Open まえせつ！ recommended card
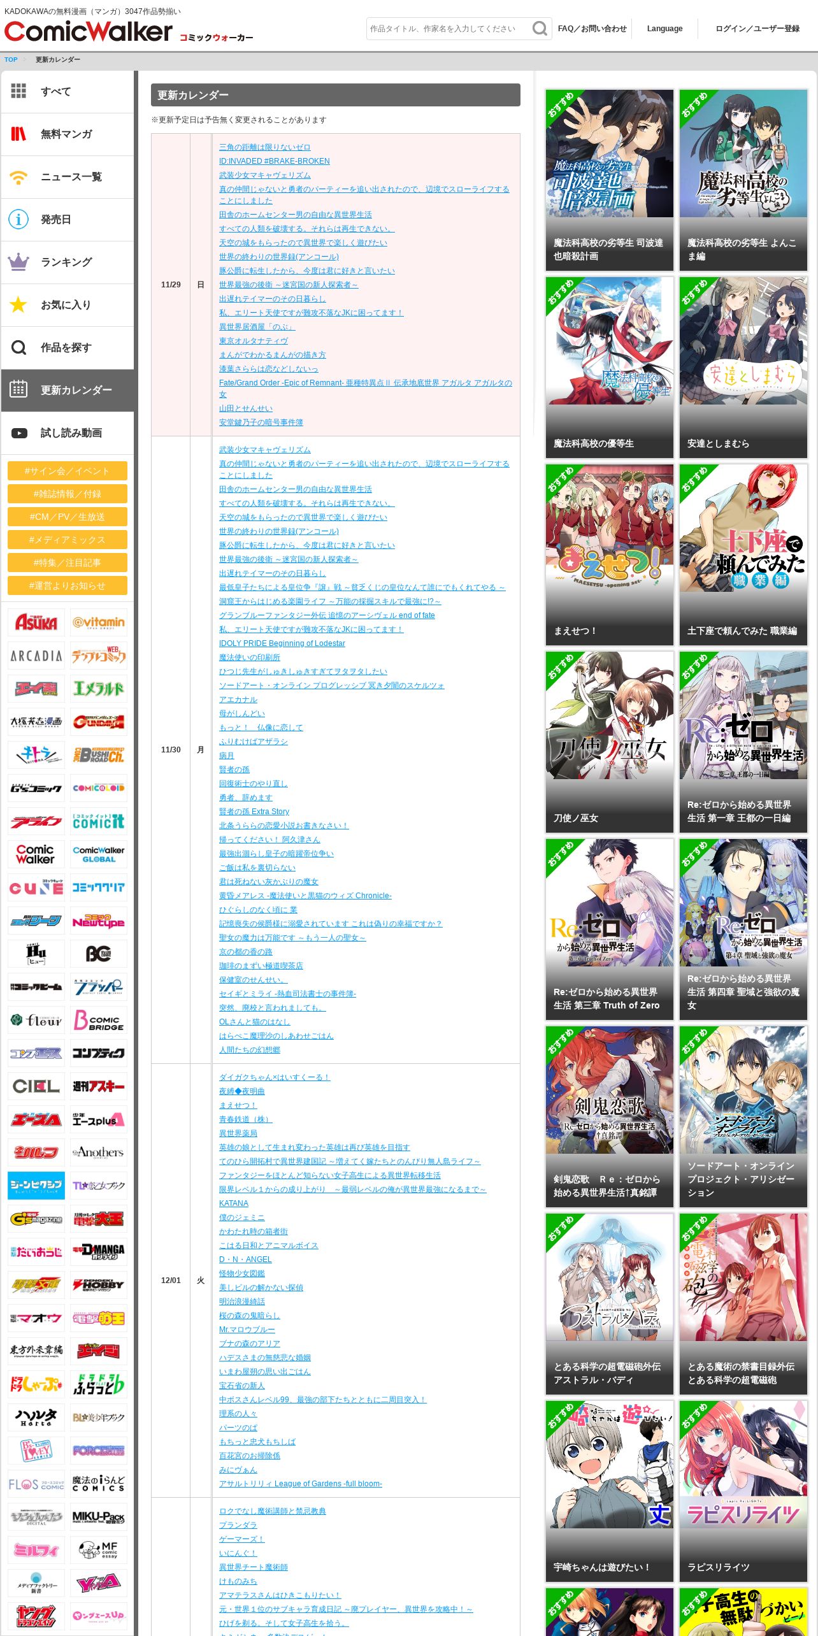The width and height of the screenshot is (818, 1636). pos(609,555)
